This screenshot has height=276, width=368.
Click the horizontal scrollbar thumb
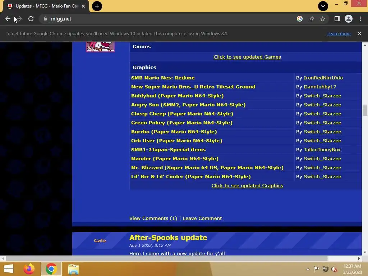point(167,258)
